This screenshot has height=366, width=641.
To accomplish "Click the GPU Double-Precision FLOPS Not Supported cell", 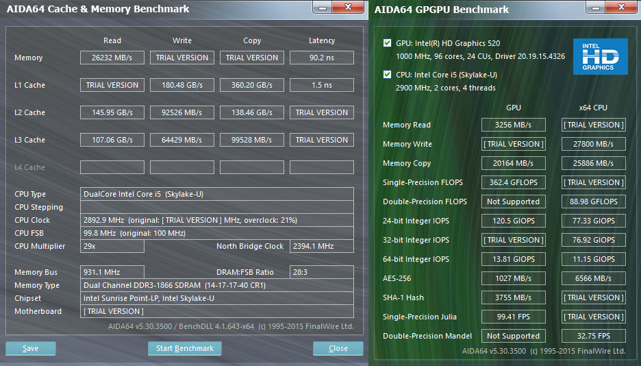I will (514, 202).
